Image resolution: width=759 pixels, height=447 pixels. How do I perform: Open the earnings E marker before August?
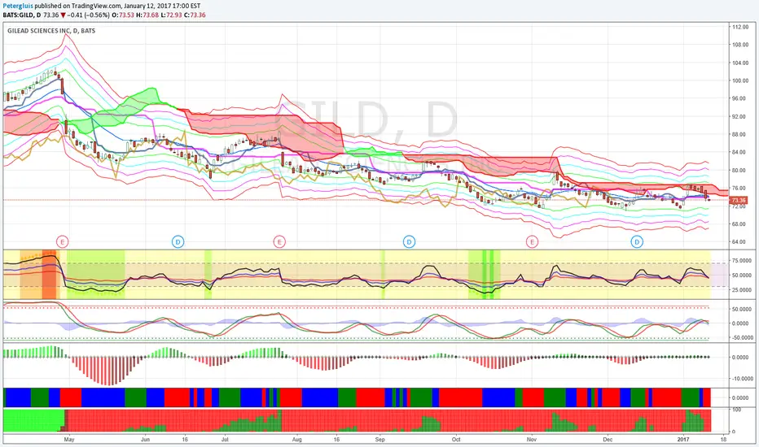tap(279, 241)
